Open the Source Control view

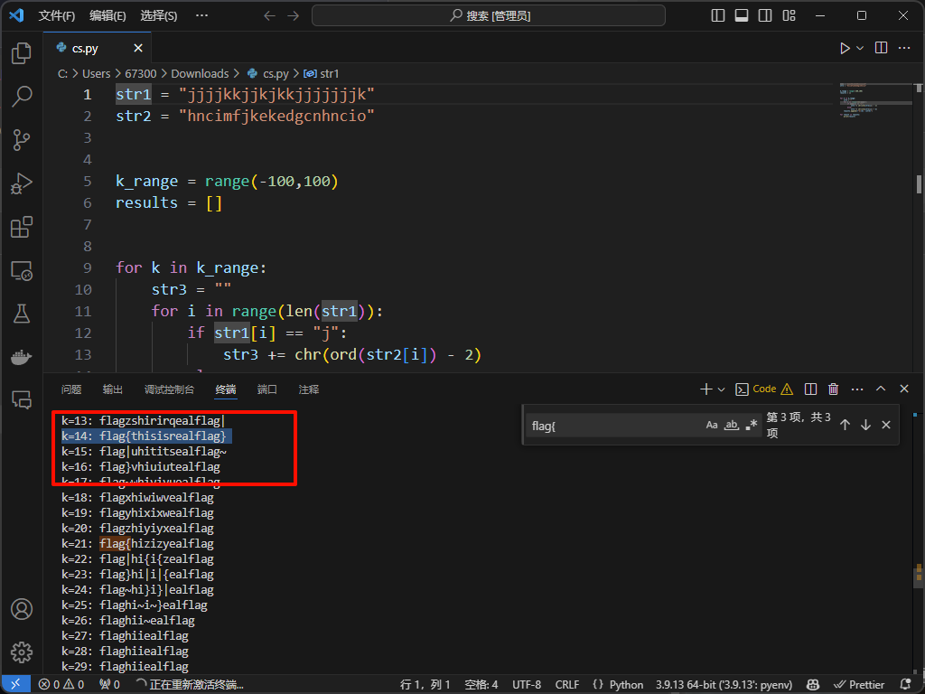tap(22, 140)
